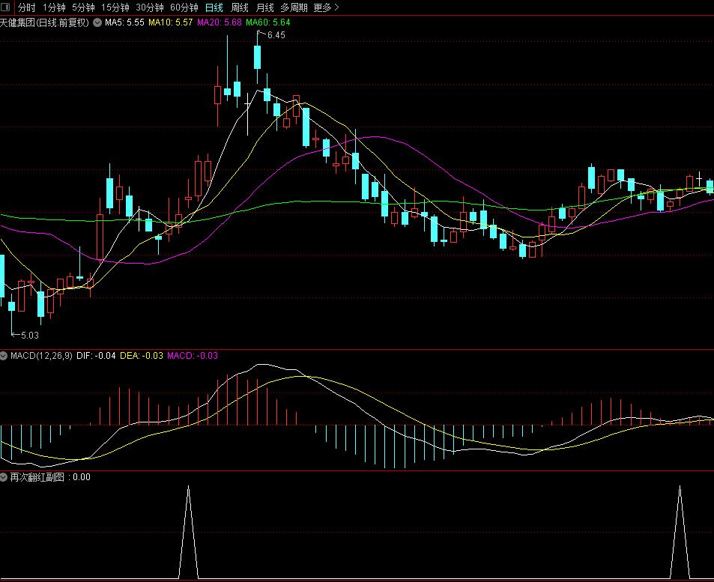Click the 天健集团(日线.前复权) chart title
Viewport: 714px width, 582px height.
coord(45,22)
